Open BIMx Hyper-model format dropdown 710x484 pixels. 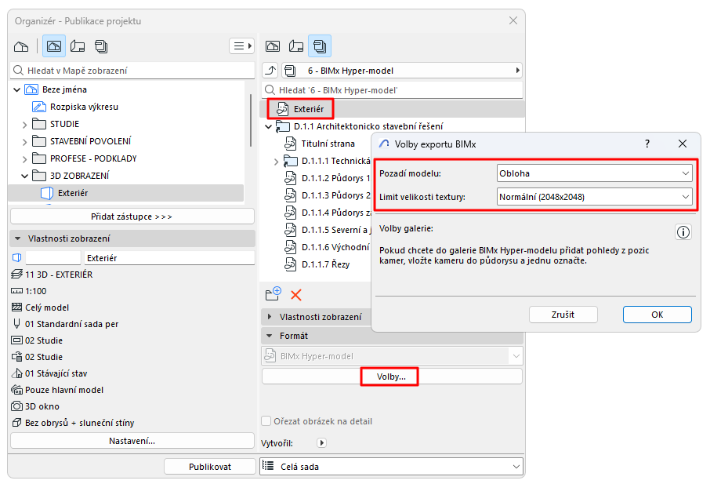point(392,356)
